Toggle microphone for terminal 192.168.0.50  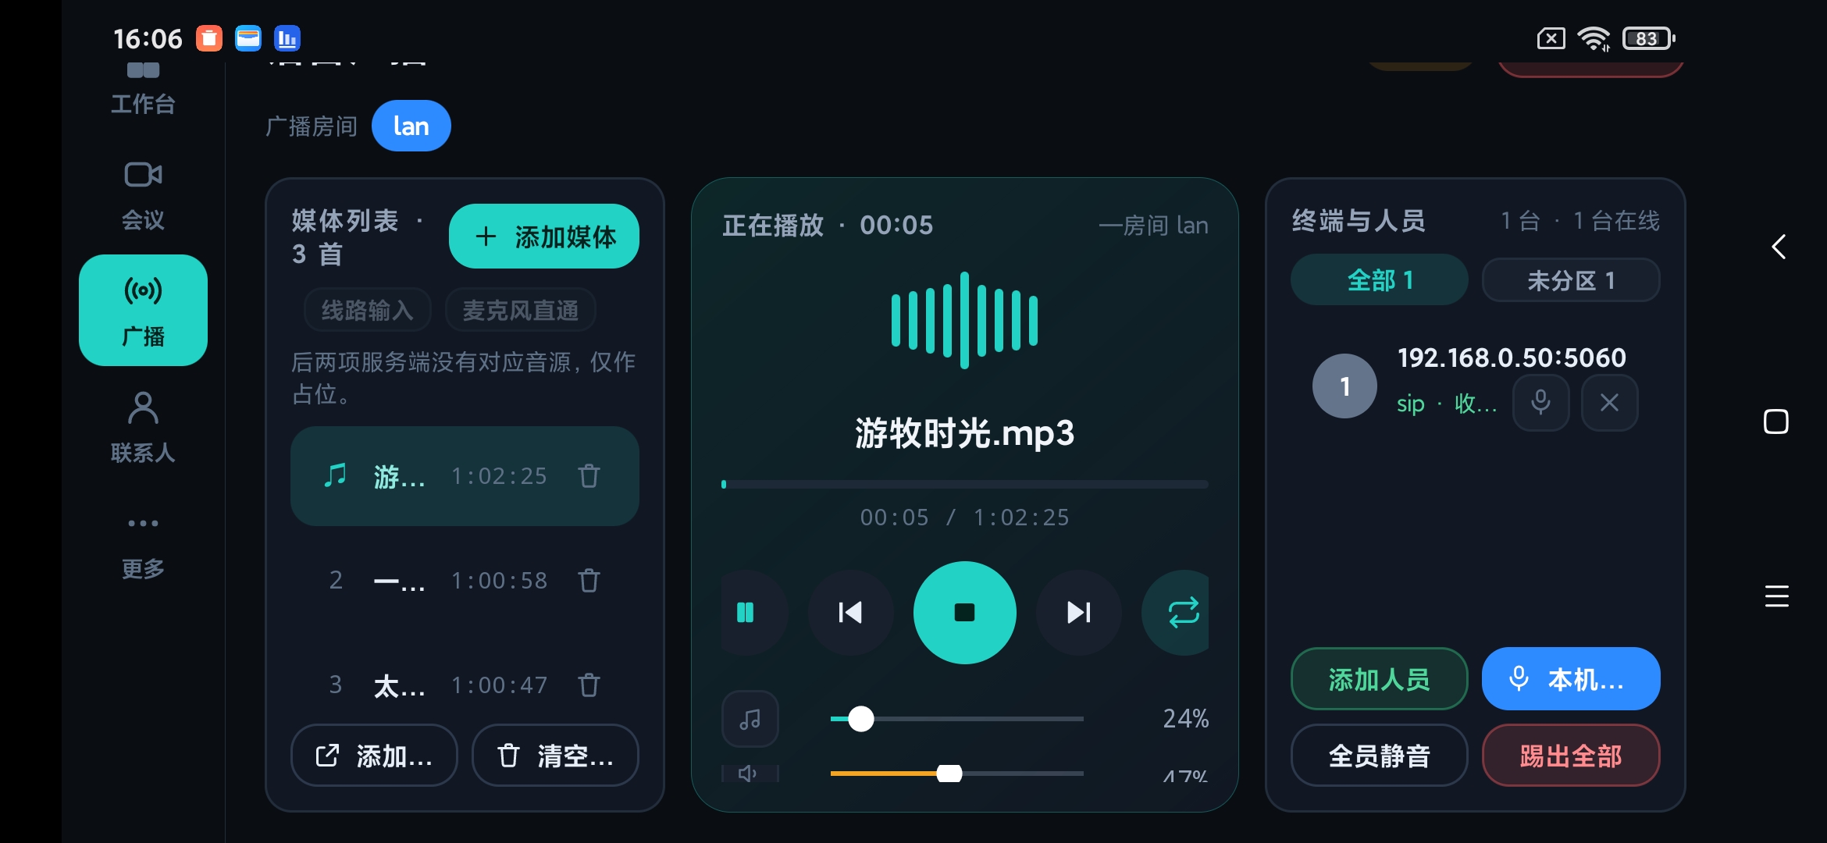point(1540,403)
